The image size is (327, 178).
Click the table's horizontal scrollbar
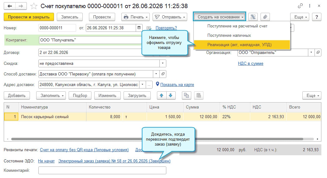pos(157,139)
